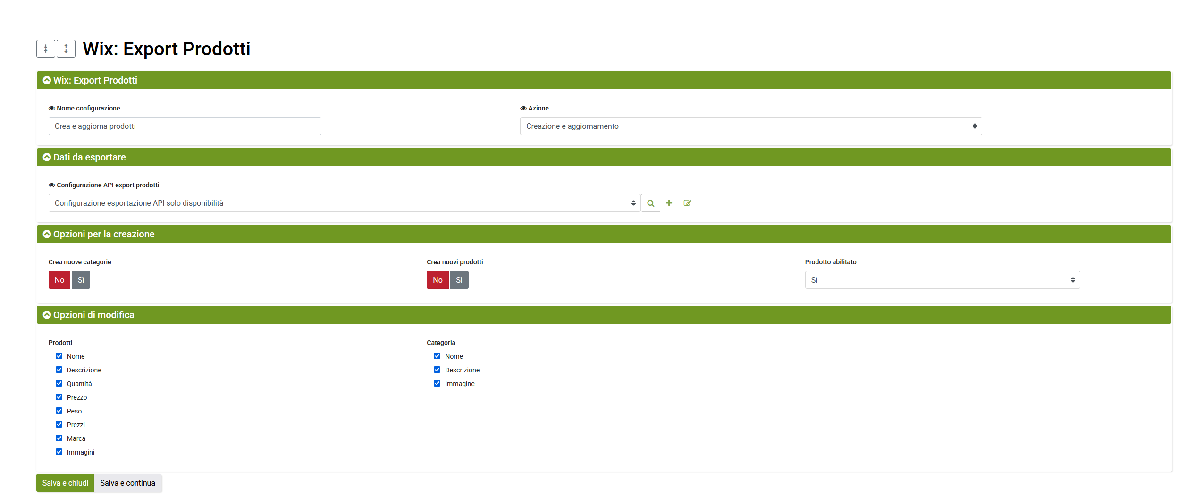Image resolution: width=1203 pixels, height=497 pixels.
Task: Collapse the 'Opzioni di modifica' chevron icon
Action: click(x=47, y=315)
